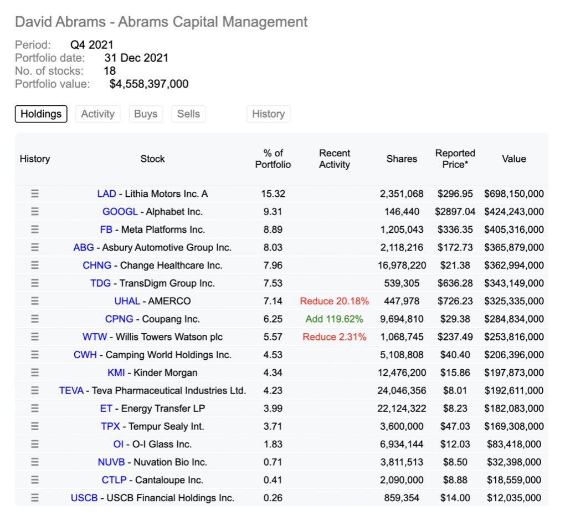Image resolution: width=565 pixels, height=520 pixels.
Task: Open history icon in CTLP row
Action: [x=34, y=480]
